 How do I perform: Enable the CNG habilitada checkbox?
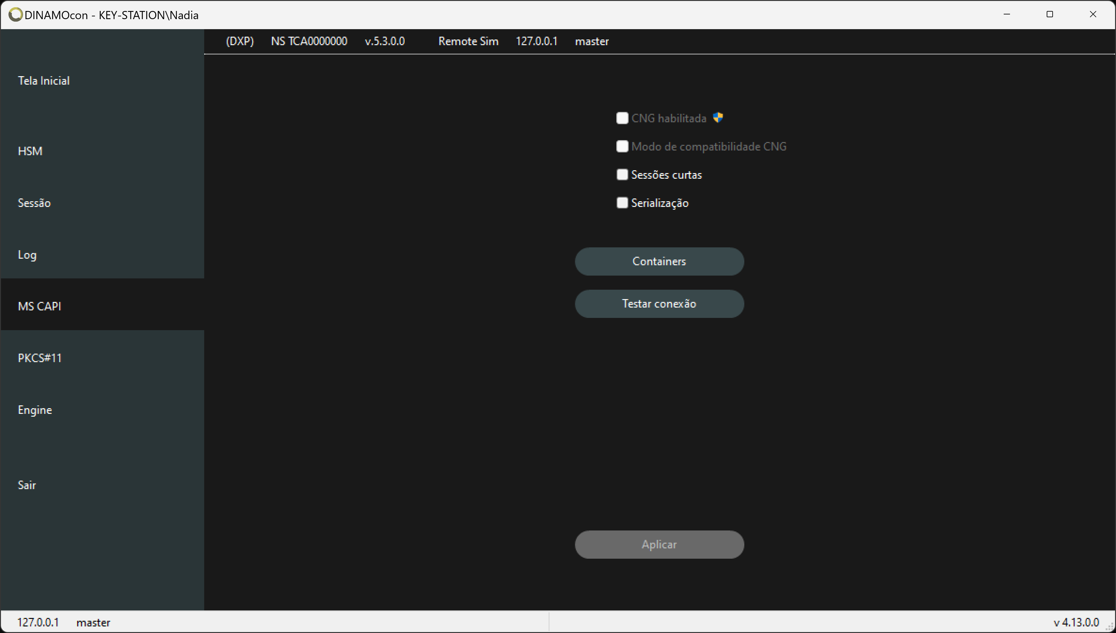622,118
